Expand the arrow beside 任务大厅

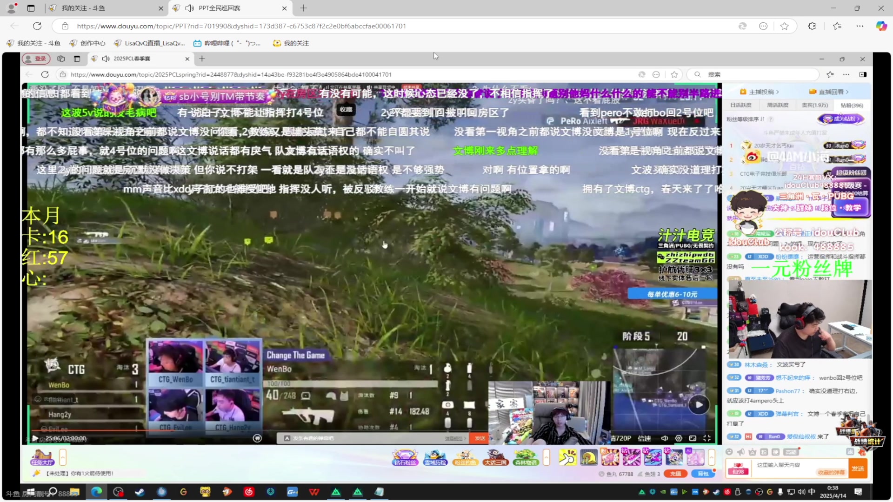[x=63, y=457]
